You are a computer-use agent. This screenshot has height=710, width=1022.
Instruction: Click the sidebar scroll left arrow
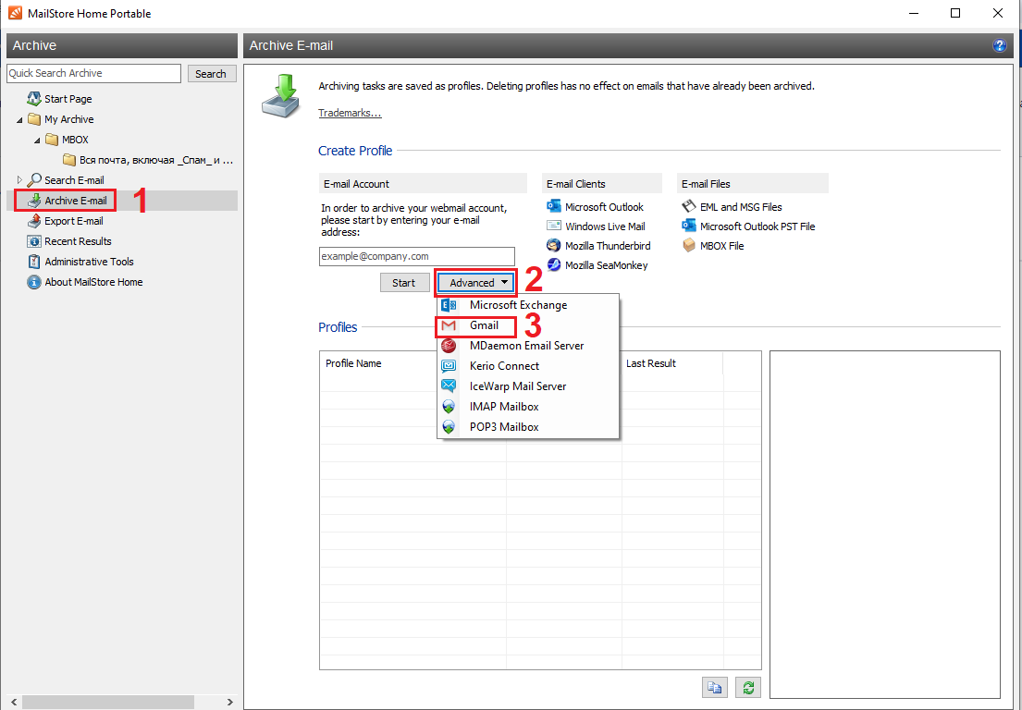click(12, 702)
